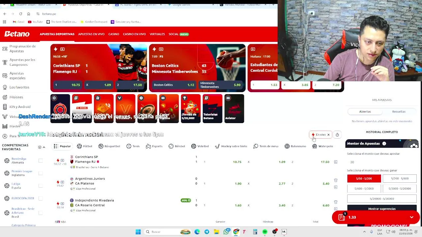Screen dimensions: 422x237
Task: Open Spotify from the taskbar
Action: [265, 232]
